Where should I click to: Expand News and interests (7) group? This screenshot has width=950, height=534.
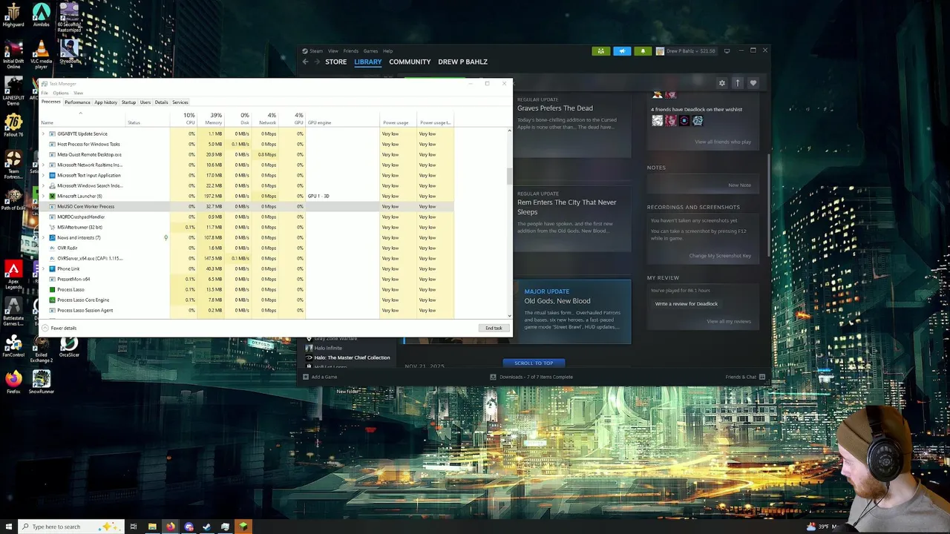(x=43, y=237)
